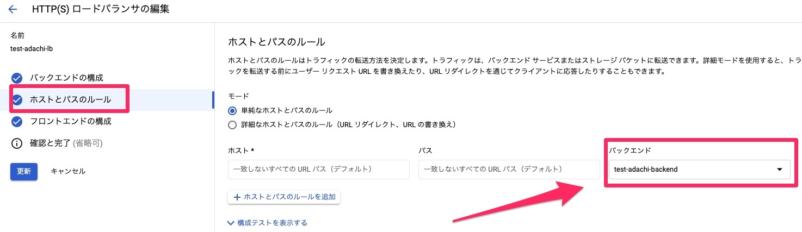The image size is (802, 232).
Task: Click the パス input field
Action: [x=508, y=170]
